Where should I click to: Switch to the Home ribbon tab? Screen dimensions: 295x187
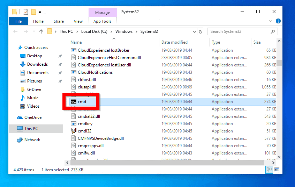pos(38,21)
